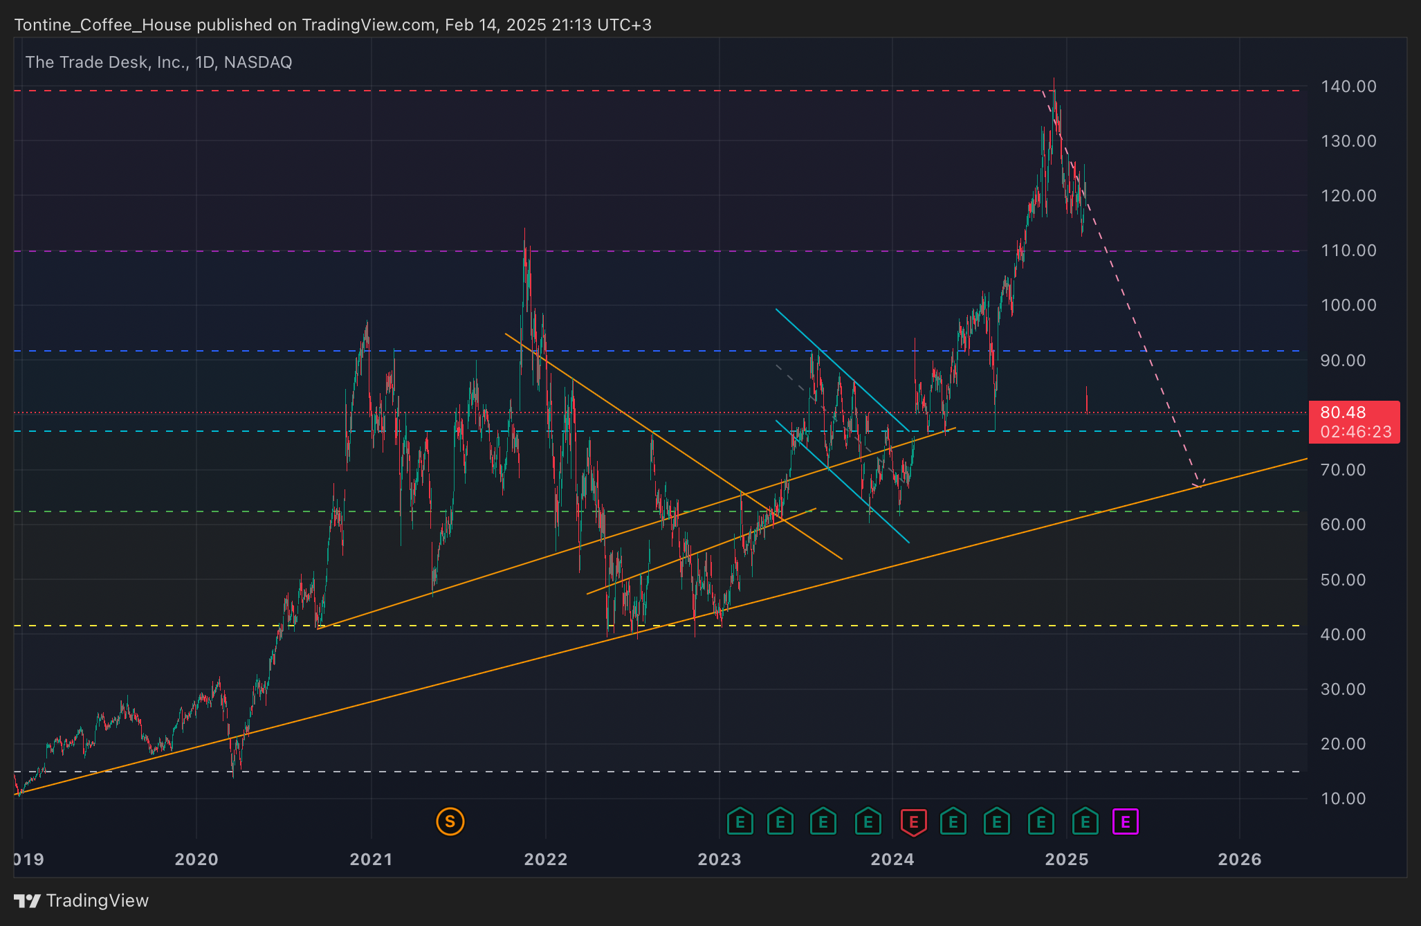This screenshot has width=1421, height=926.
Task: Click the TradingView logo at the bottom left
Action: (x=81, y=900)
